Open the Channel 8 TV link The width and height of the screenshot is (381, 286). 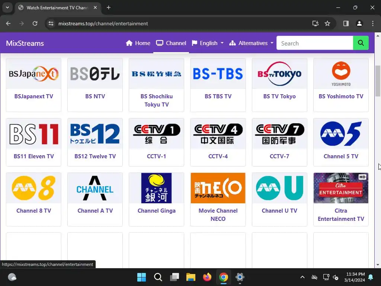coord(33,211)
